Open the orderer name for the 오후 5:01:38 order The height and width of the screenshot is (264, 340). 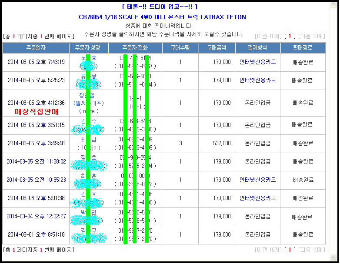89,194
